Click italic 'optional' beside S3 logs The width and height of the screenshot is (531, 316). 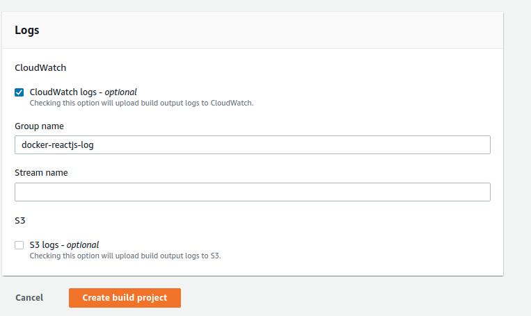(83, 244)
